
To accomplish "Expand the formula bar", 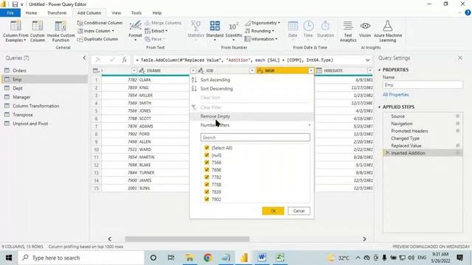I will (367, 60).
